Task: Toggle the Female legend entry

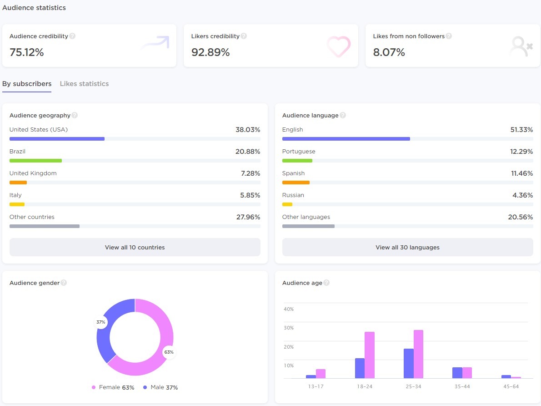Action: click(x=114, y=387)
